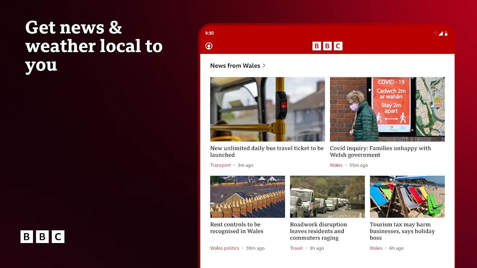Open the Covid inquiry article thumbnail
477x268 pixels.
[x=387, y=109]
